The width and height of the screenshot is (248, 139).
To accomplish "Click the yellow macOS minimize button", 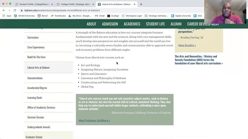I will [7, 3].
